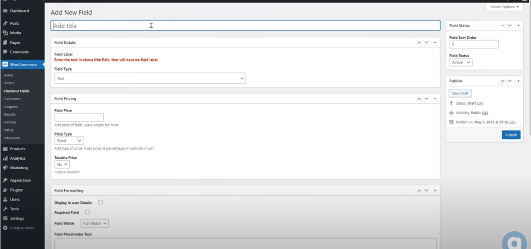The image size is (531, 249).
Task: Edit the Draft status link
Action: click(480, 103)
